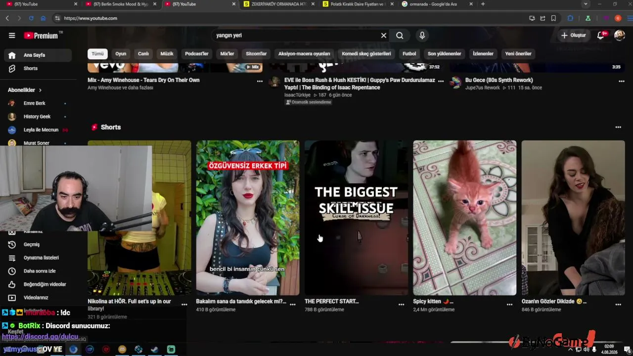
Task: Click the Oynatma listeleri playlist icon
Action: pos(12,258)
